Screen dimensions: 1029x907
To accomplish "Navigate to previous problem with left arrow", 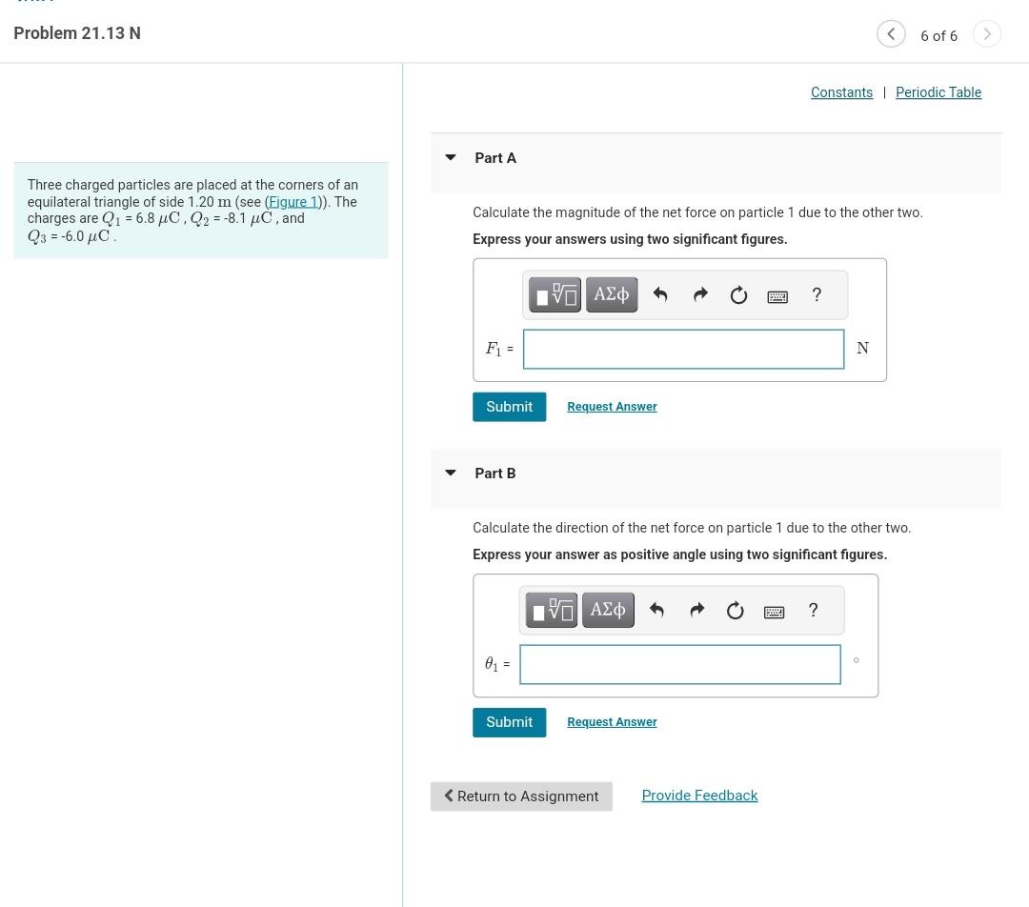I will click(891, 33).
